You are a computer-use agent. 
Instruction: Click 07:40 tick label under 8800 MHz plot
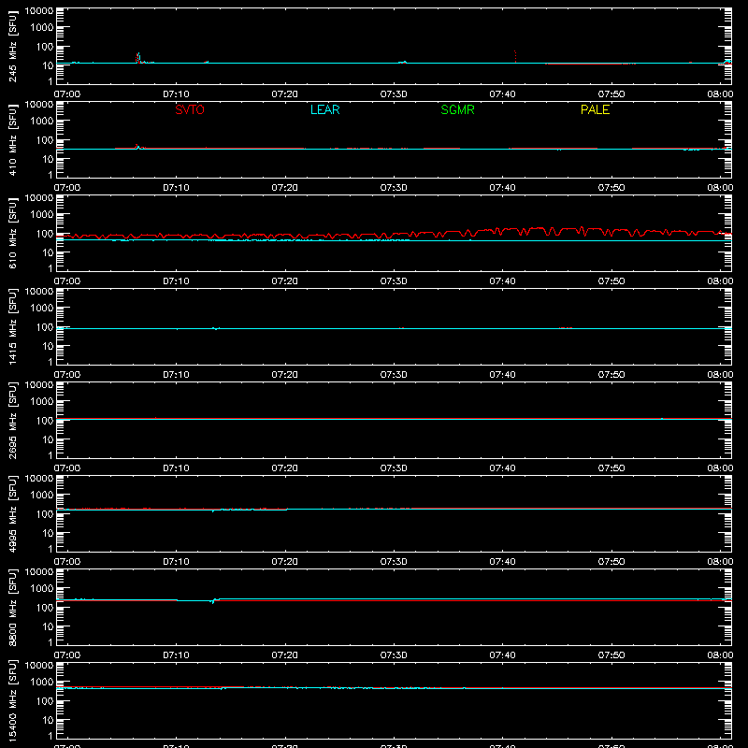click(502, 655)
